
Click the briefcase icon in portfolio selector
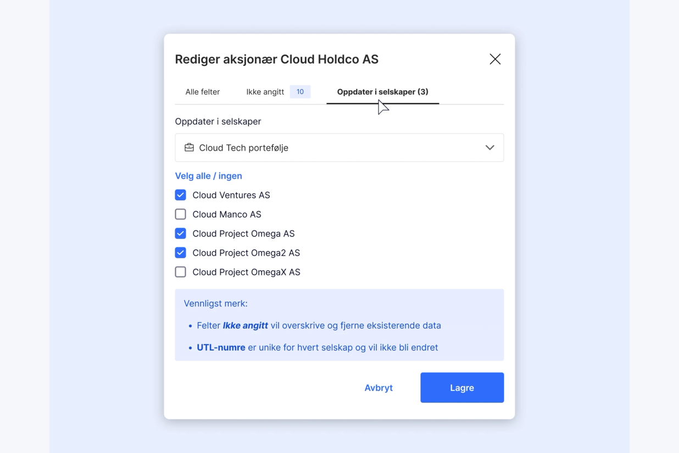tap(189, 147)
